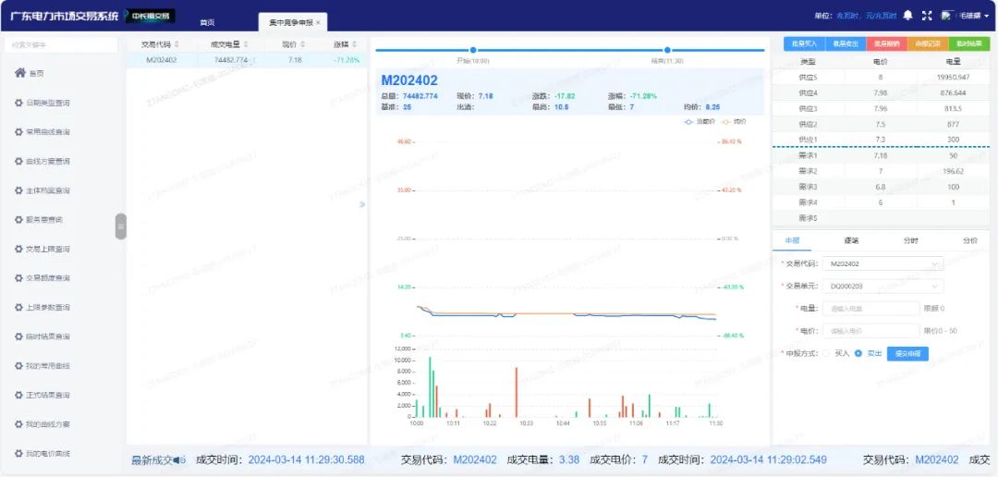Expand the panel with double-chevron arrow
998x477 pixels.
point(362,204)
